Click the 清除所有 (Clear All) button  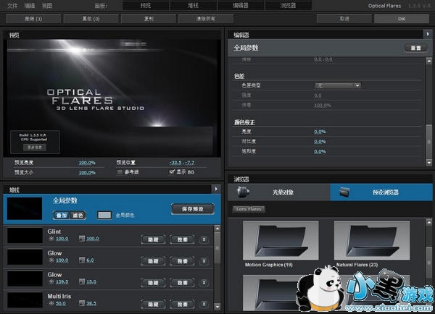[206, 19]
